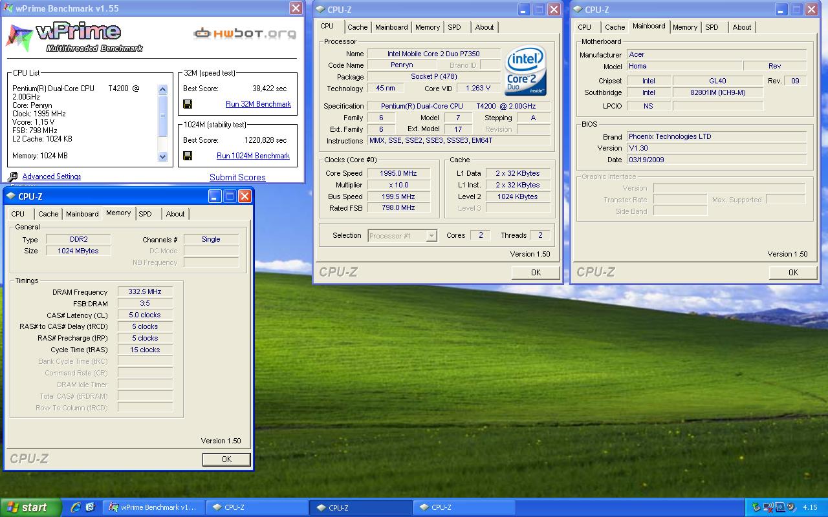Click the DRAM Frequency value 332.5 MHz
The image size is (828, 517).
click(145, 292)
